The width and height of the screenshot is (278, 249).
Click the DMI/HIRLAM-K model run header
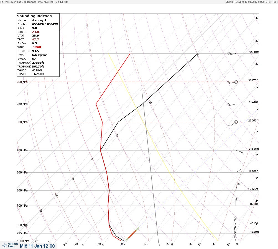(251, 2)
